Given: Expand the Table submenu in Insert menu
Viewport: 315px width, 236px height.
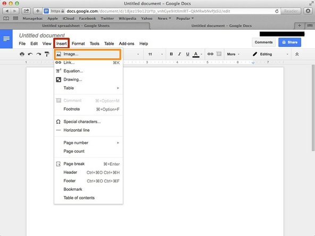Looking at the screenshot, I should (88, 88).
